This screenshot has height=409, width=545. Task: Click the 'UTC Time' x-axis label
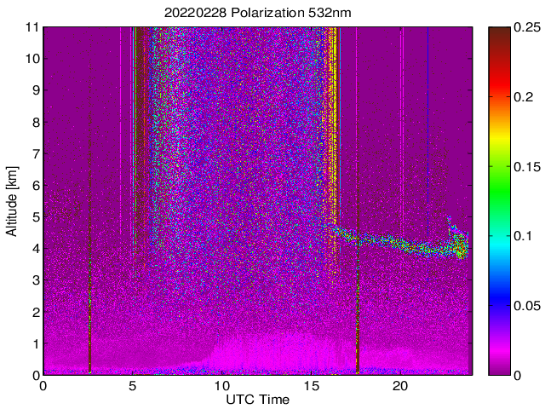[257, 400]
